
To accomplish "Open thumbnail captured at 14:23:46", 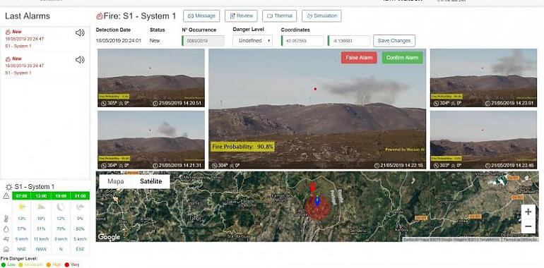I will click(483, 140).
